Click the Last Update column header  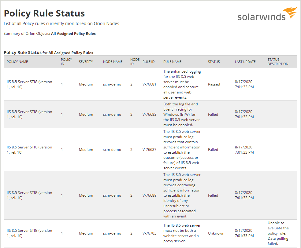(245, 62)
